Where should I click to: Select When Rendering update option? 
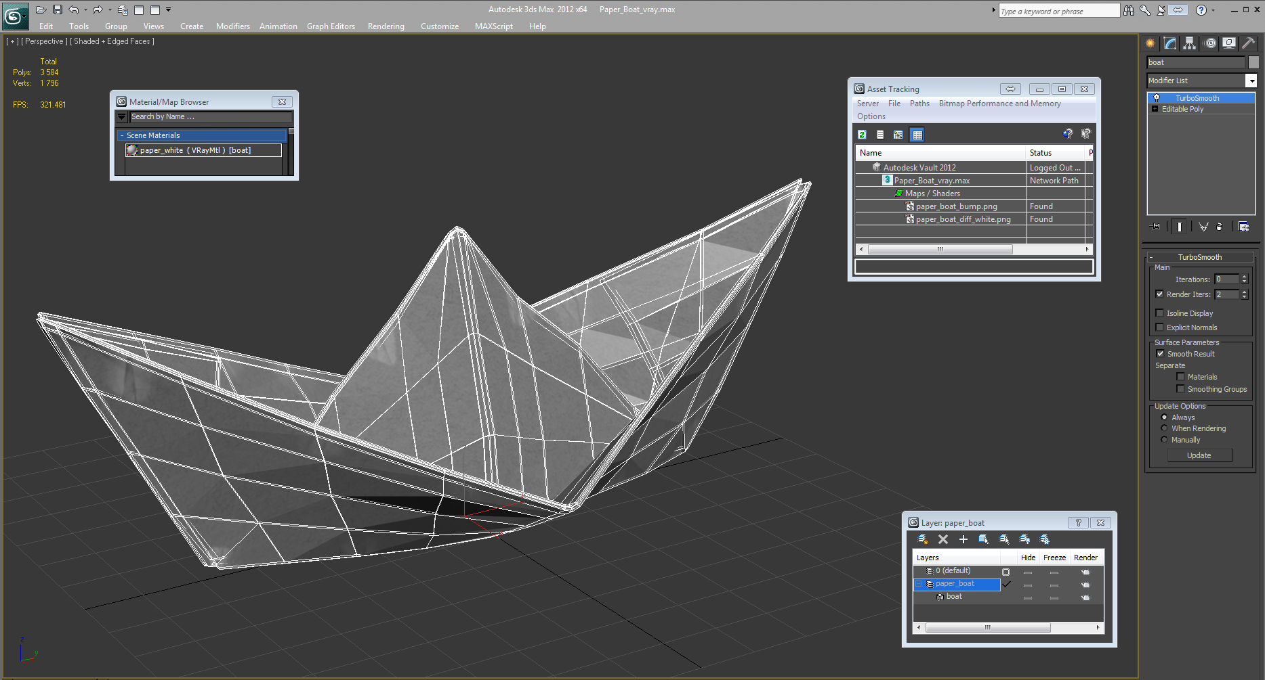click(x=1164, y=428)
